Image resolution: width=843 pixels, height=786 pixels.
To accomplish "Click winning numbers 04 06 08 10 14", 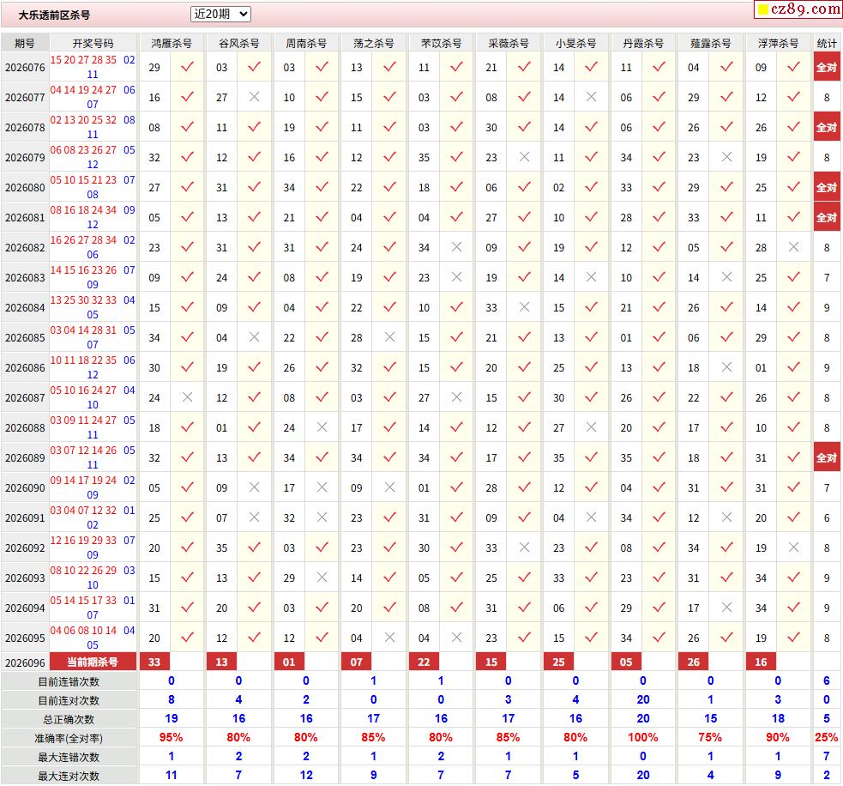I will point(83,630).
